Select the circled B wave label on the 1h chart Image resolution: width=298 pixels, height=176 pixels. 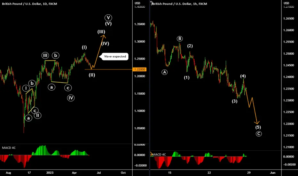180,39
